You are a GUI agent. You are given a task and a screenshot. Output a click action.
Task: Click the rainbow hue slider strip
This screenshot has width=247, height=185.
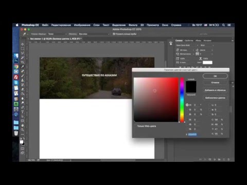coord(182,100)
